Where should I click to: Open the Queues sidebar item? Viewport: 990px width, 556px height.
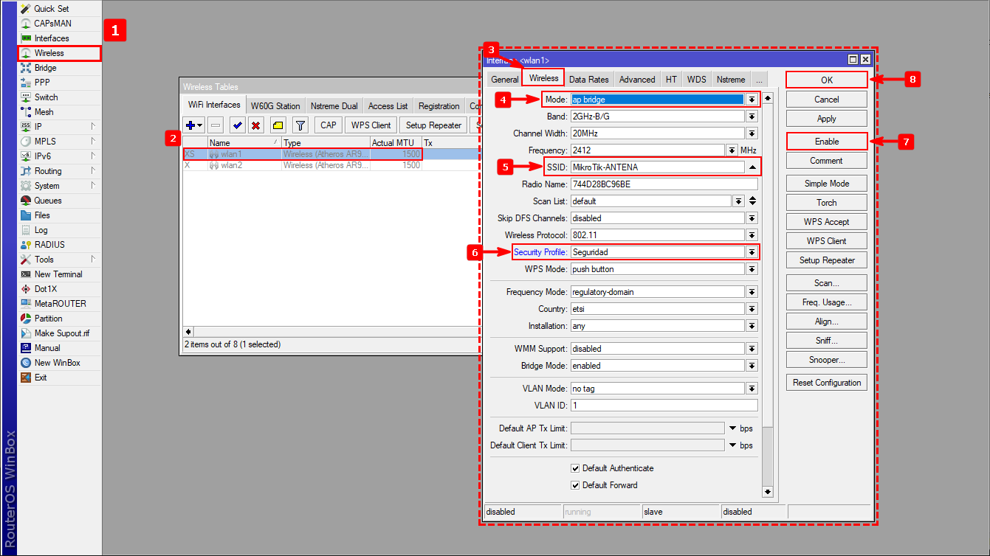(47, 201)
